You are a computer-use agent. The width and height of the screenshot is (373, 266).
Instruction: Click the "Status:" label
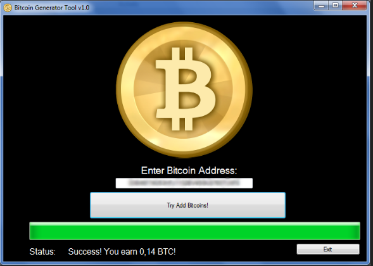click(42, 251)
